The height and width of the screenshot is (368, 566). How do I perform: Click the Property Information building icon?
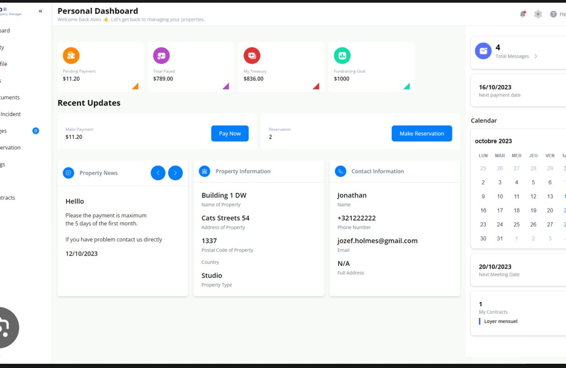coord(204,171)
